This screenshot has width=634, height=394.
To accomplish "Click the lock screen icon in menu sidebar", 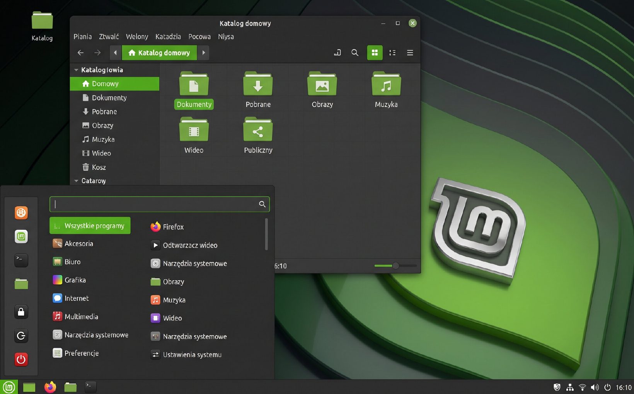I will pyautogui.click(x=21, y=312).
